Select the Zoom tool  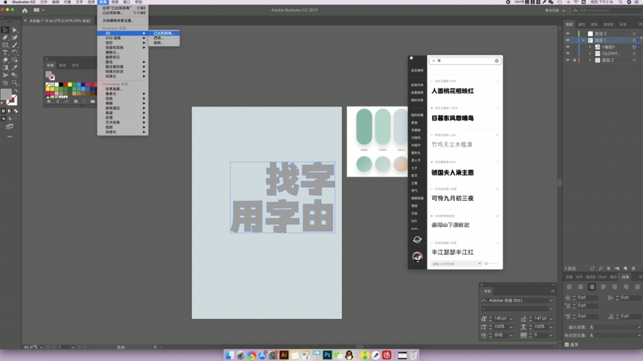pos(15,83)
